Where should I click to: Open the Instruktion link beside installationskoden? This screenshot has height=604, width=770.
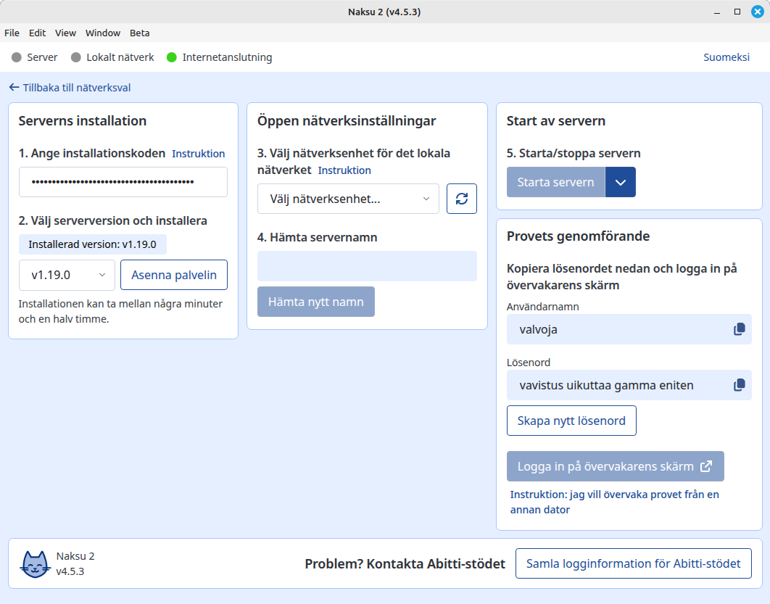point(198,154)
